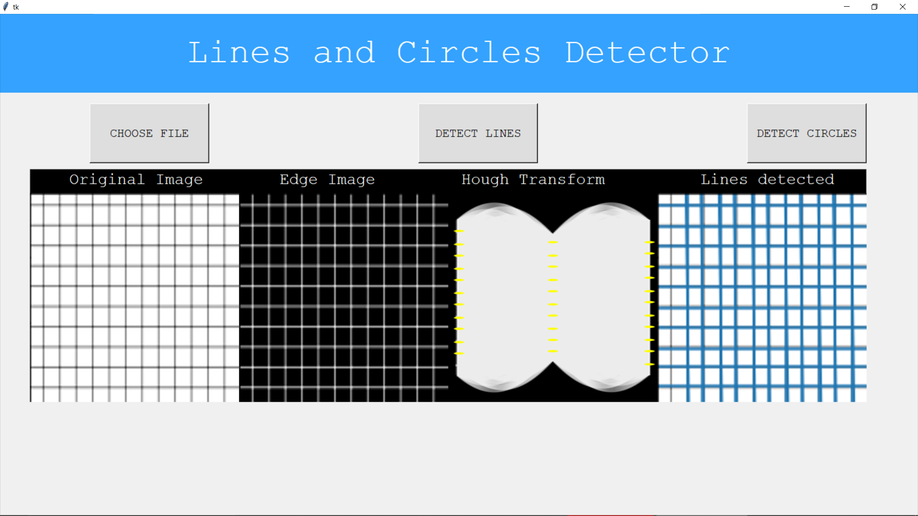The height and width of the screenshot is (516, 918).
Task: Click the blue grid in Lines detected view
Action: (760, 296)
